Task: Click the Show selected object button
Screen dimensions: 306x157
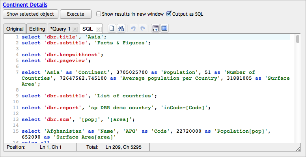Action: click(30, 14)
